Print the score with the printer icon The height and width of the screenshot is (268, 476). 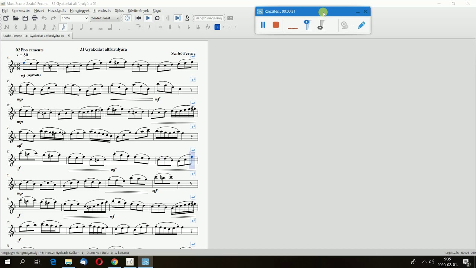tap(35, 18)
